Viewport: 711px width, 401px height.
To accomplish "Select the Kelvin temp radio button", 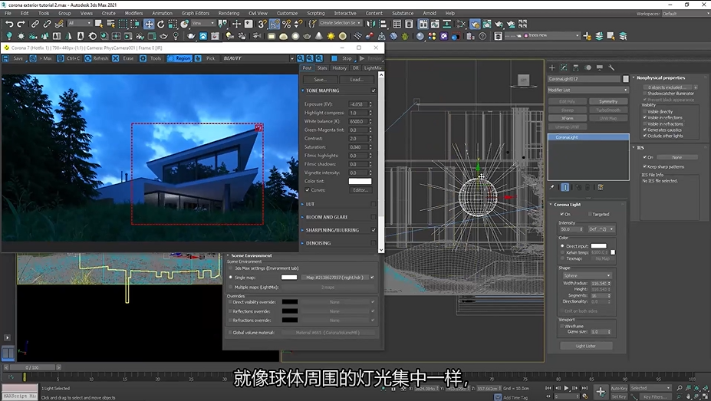I will pyautogui.click(x=562, y=252).
